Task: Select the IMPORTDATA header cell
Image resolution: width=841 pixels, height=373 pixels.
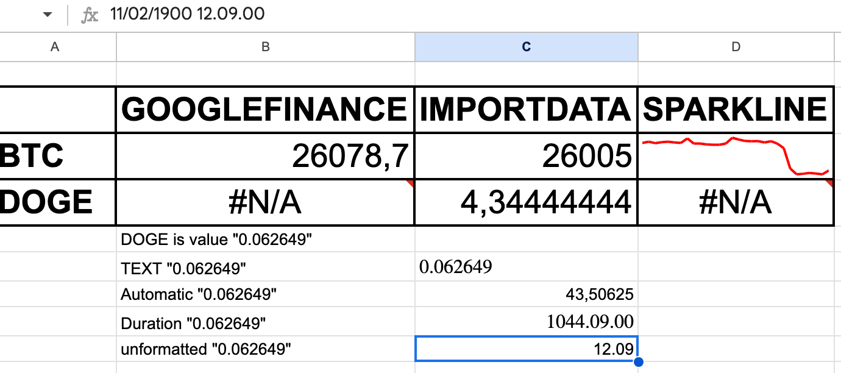Action: tap(525, 109)
